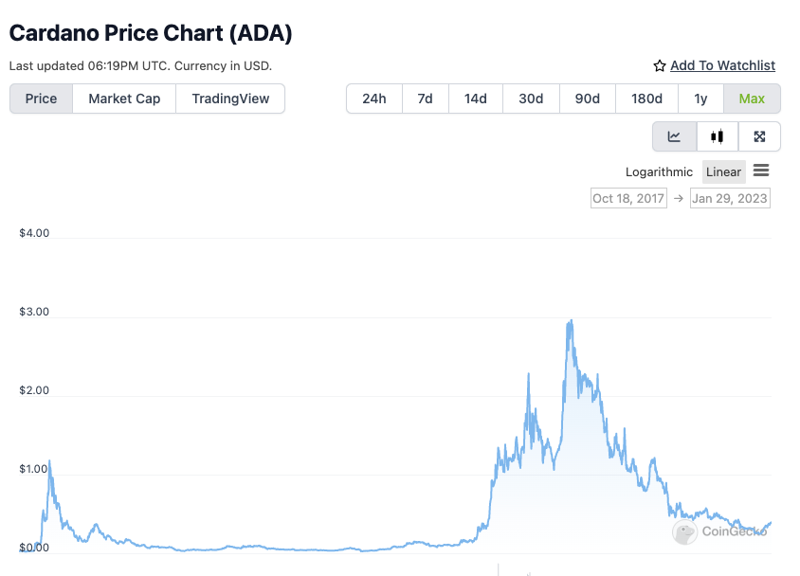Open fullscreen chart view icon
The image size is (800, 576).
click(759, 136)
